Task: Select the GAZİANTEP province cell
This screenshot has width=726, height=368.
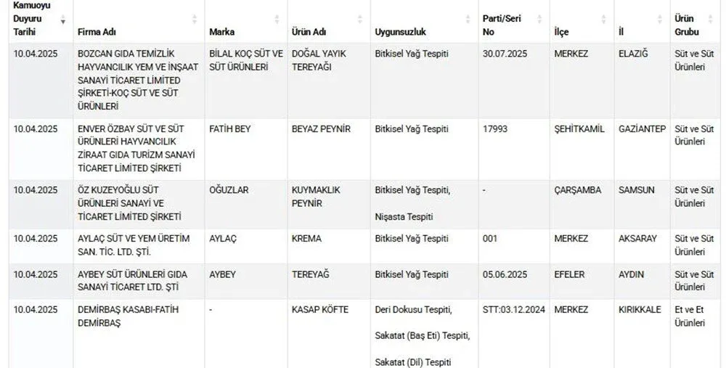Action: (642, 129)
